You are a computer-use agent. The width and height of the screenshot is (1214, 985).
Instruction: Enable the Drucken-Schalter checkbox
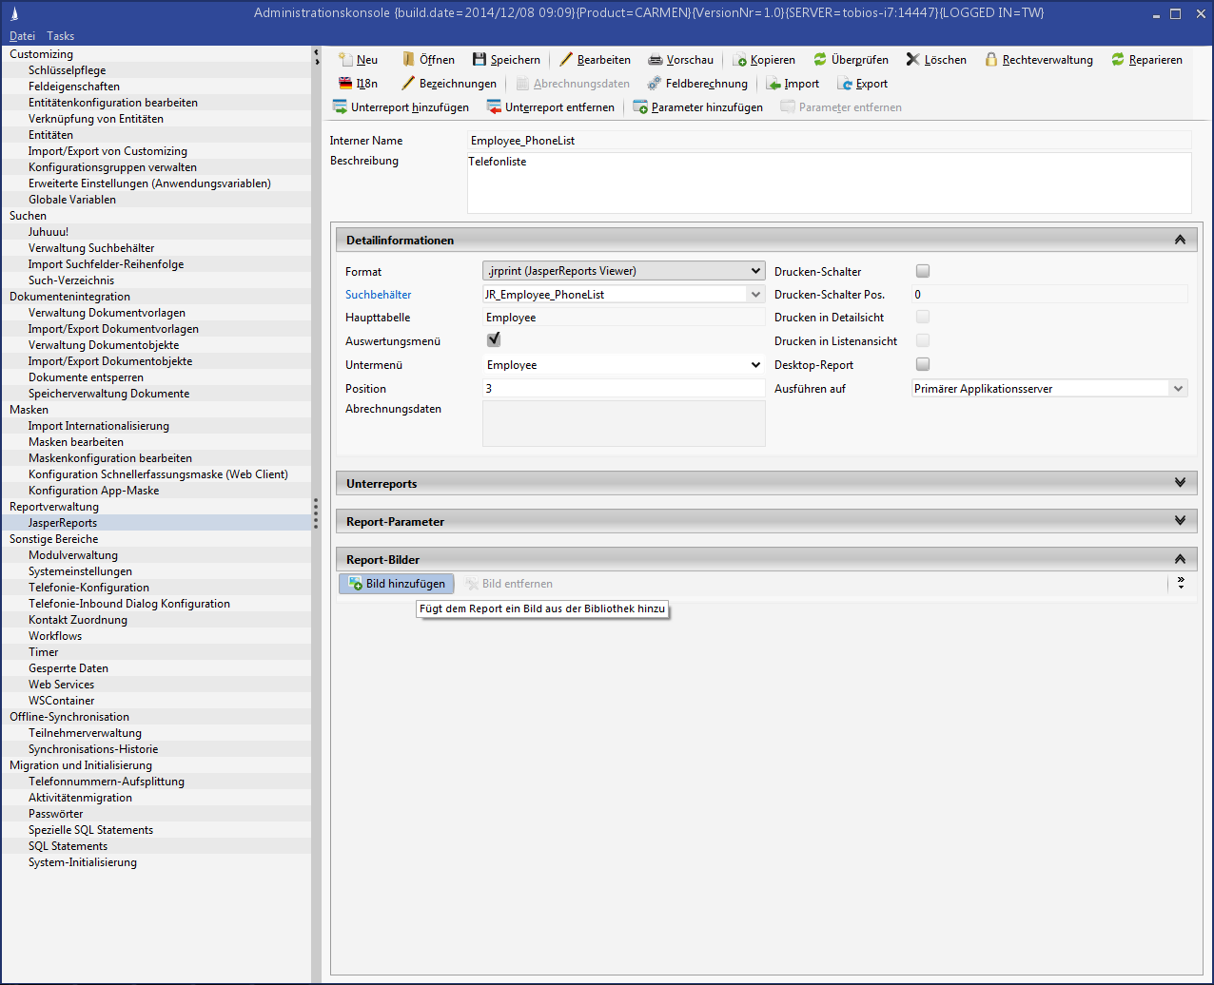(x=923, y=271)
